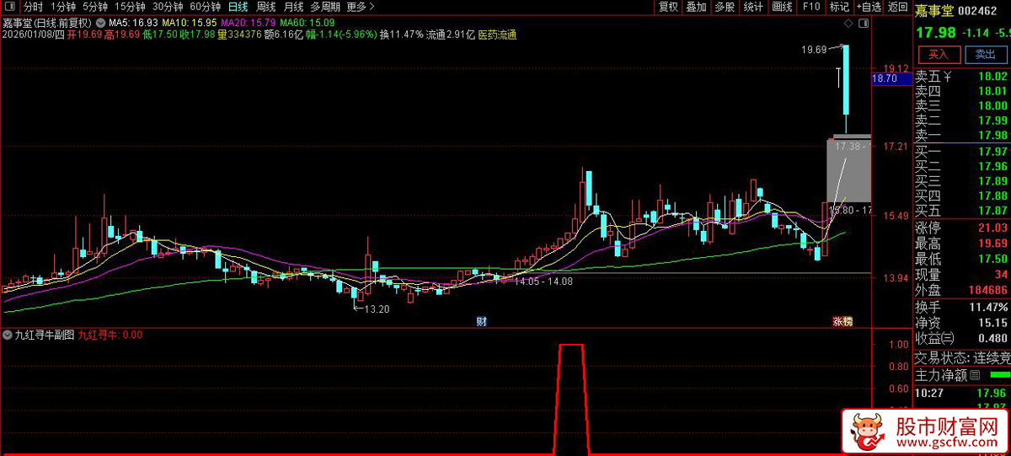
Task: Activate 画线 drawing tools
Action: [x=783, y=7]
